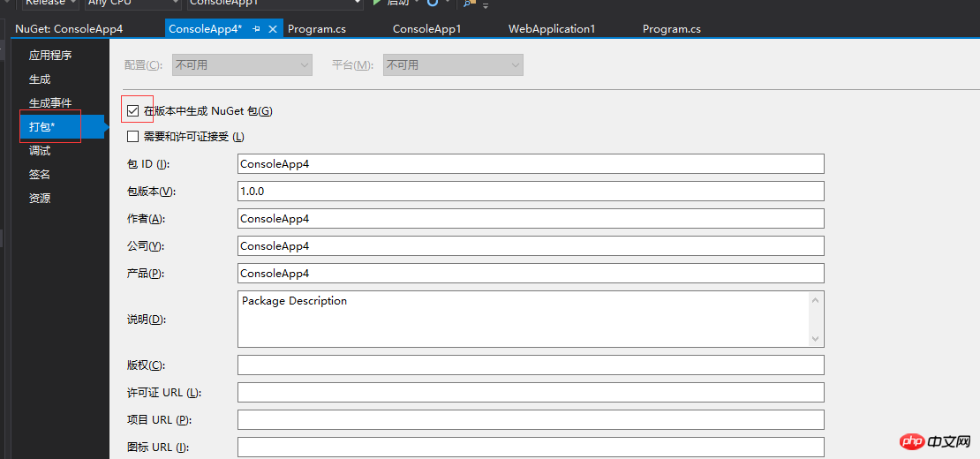Screen dimensions: 980x459
Task: Go to the 签名 signing page
Action: coord(40,174)
